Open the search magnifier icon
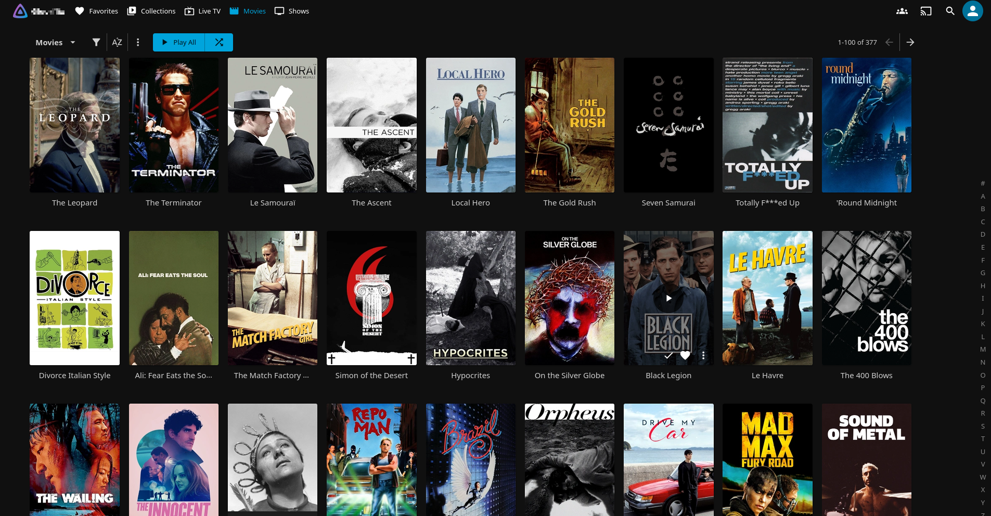 [x=950, y=11]
